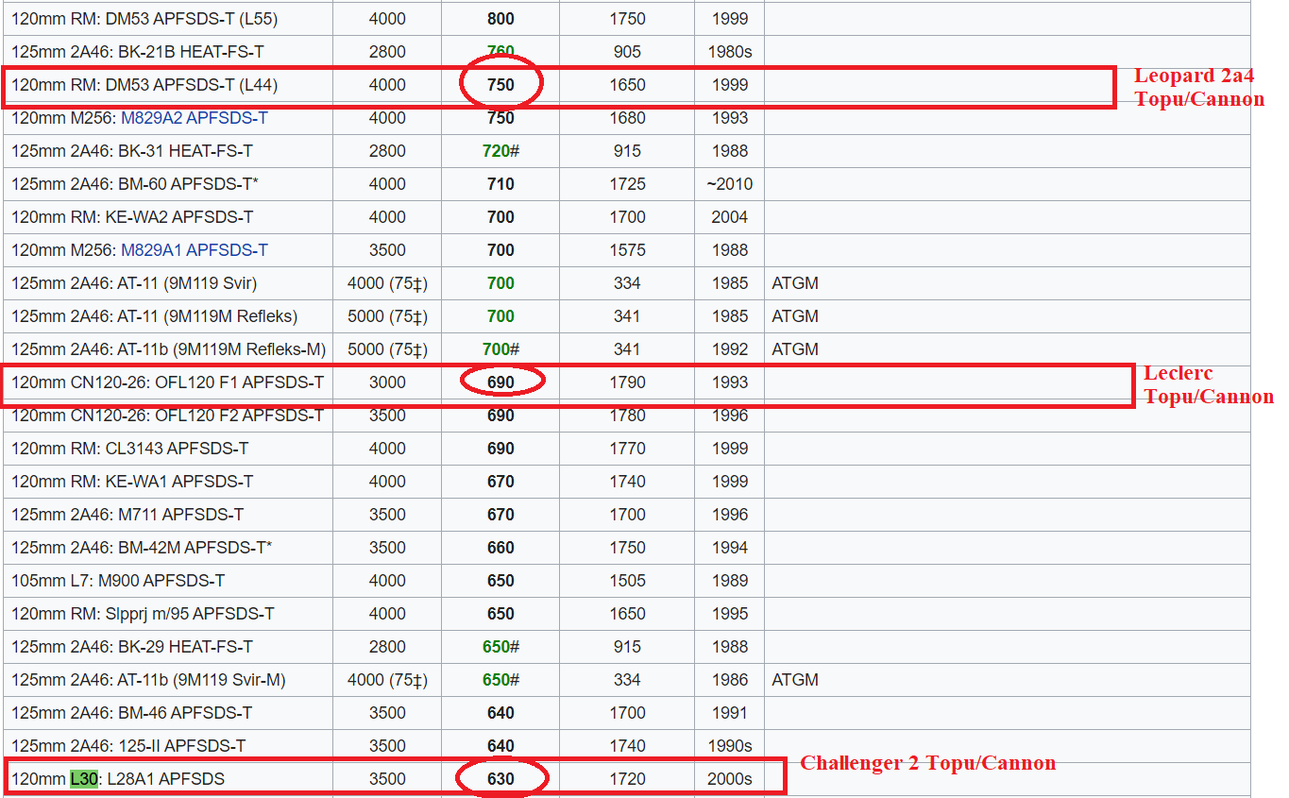This screenshot has height=798, width=1289.
Task: Select the velocity value 1780
Action: [627, 416]
